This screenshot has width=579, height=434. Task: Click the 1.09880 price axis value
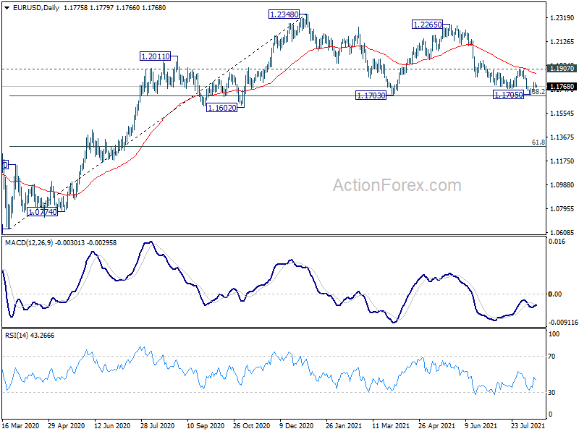562,185
